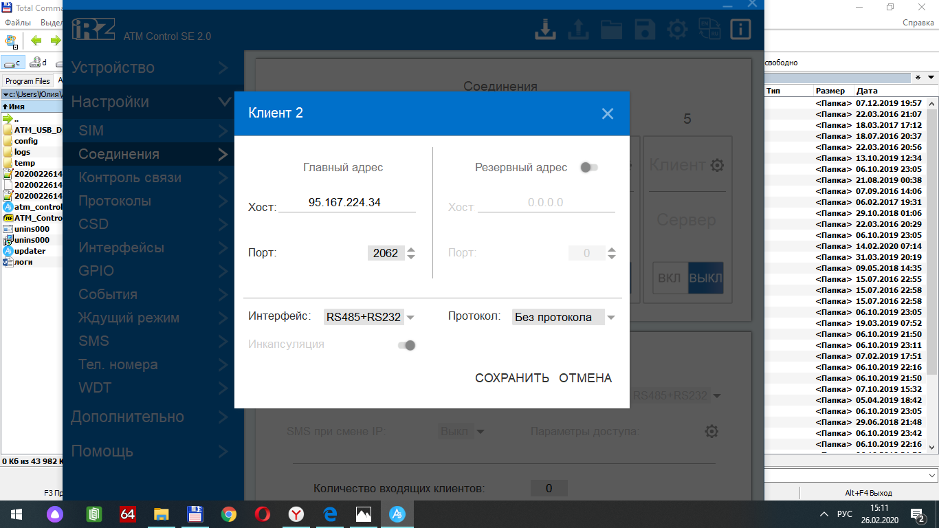Click main Порт field showing 2062
This screenshot has height=528, width=939.
[385, 253]
